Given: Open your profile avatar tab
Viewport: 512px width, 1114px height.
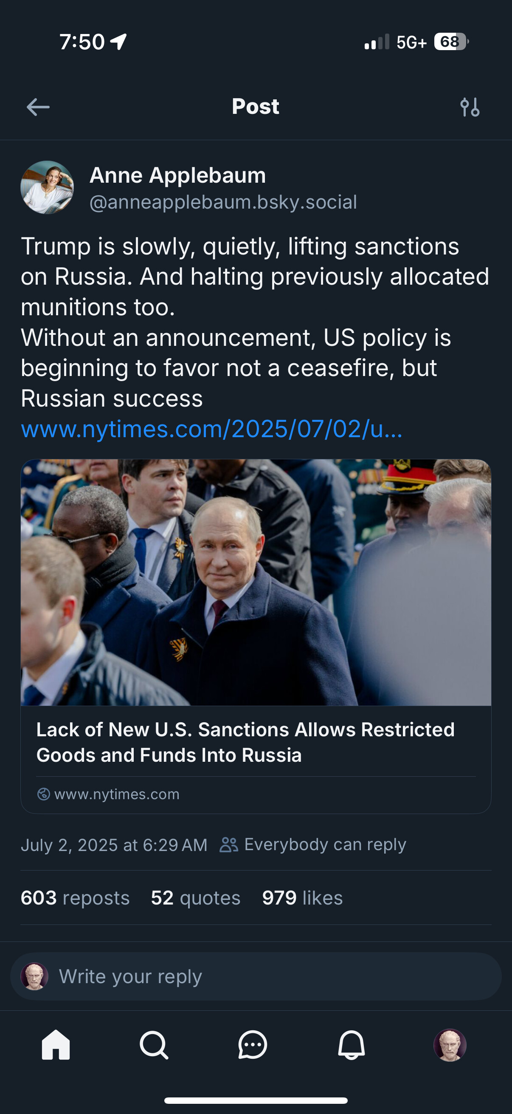Looking at the screenshot, I should point(450,1045).
